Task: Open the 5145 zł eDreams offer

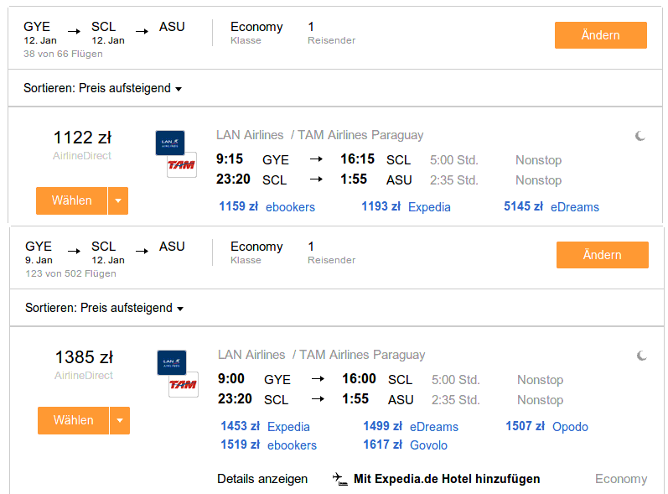Action: pos(551,206)
